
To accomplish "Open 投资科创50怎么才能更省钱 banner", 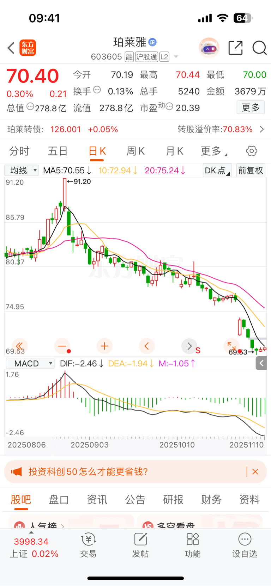I will (135, 471).
